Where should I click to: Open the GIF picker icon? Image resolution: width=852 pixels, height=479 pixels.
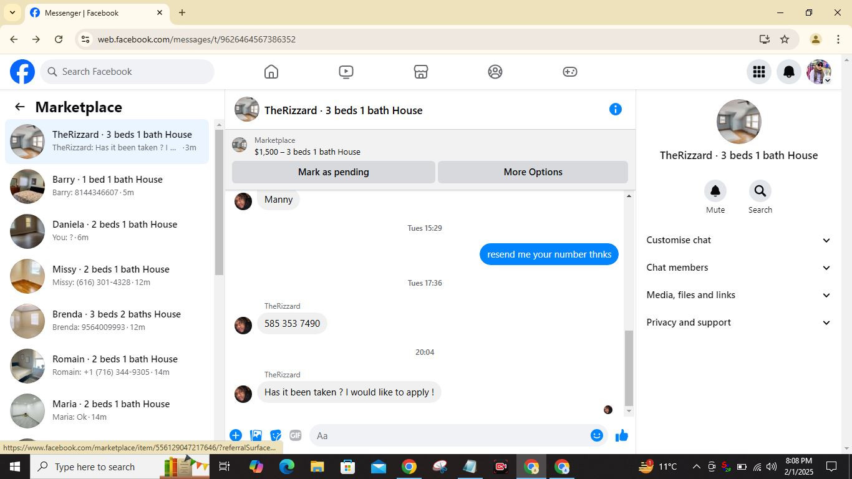coord(296,435)
